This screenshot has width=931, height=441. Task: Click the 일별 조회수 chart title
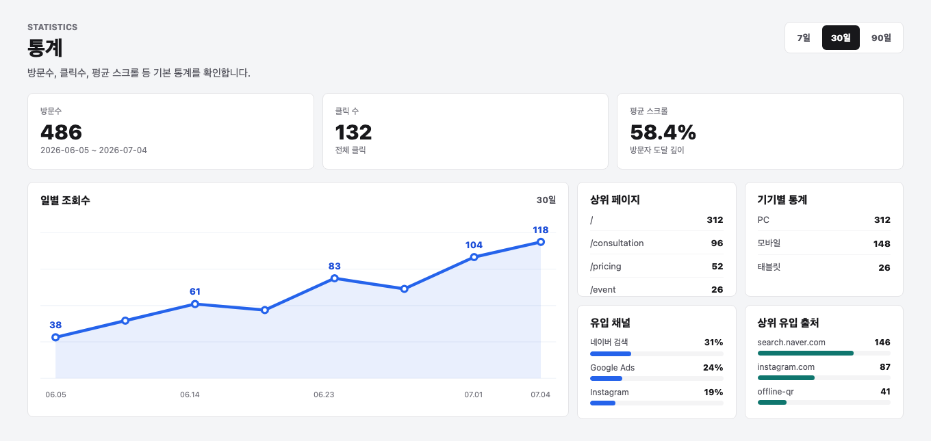coord(65,200)
